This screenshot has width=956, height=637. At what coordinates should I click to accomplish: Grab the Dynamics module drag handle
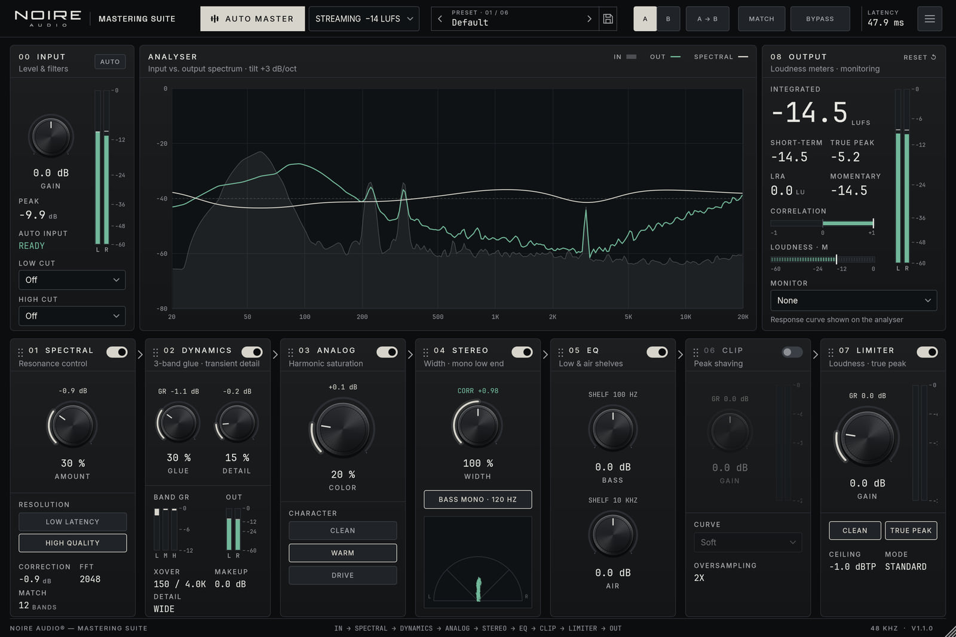click(156, 352)
